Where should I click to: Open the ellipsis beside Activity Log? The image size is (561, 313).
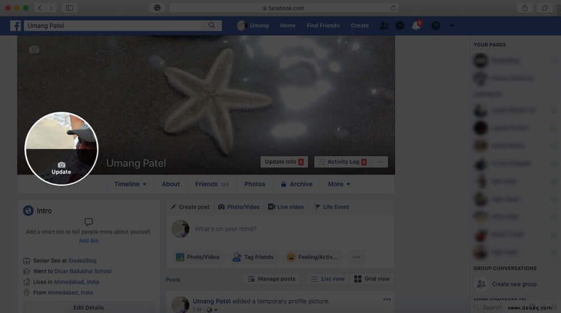coord(380,162)
